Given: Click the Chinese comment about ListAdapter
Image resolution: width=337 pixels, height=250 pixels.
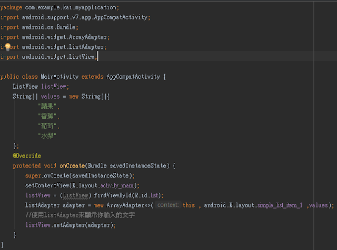Looking at the screenshot, I should point(80,215).
